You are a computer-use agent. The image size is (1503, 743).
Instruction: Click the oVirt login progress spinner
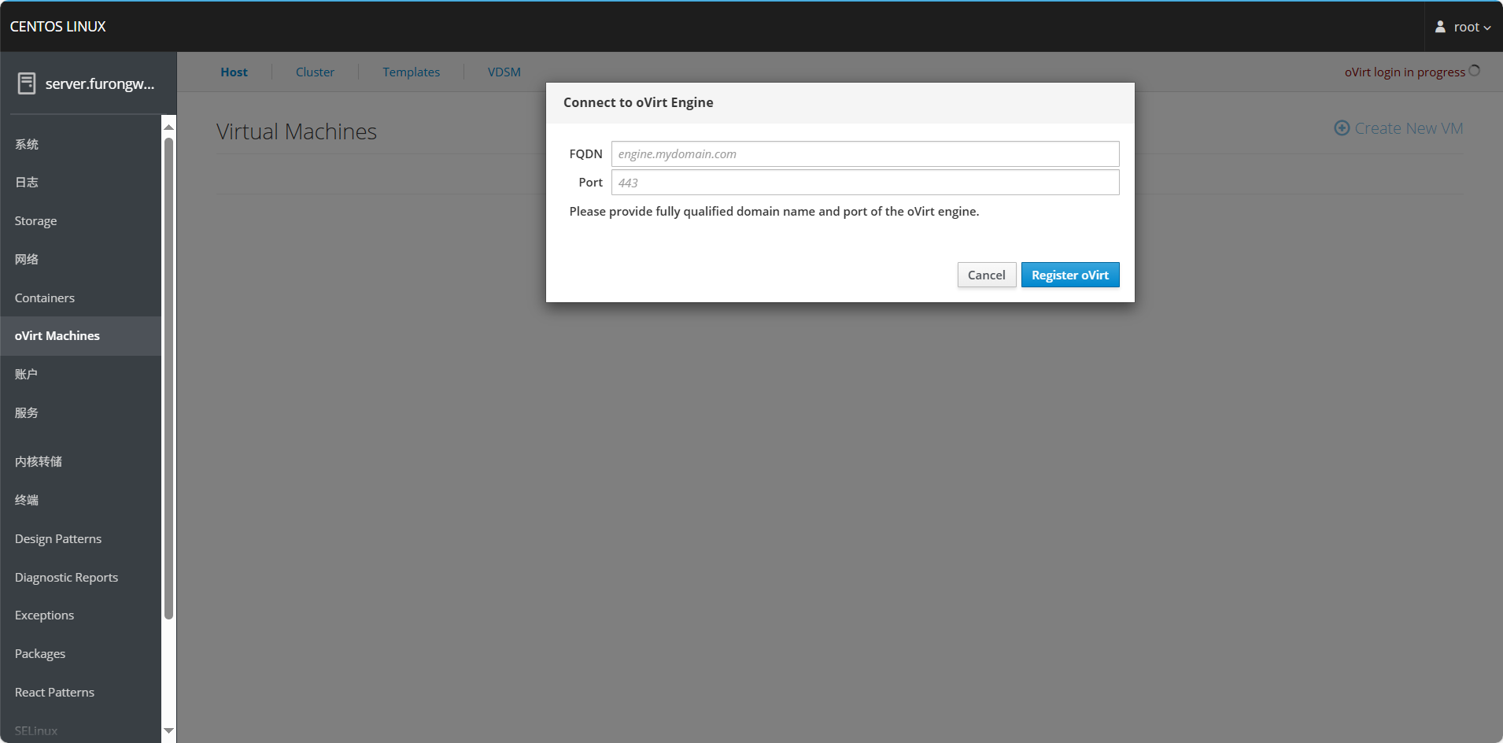tap(1475, 71)
